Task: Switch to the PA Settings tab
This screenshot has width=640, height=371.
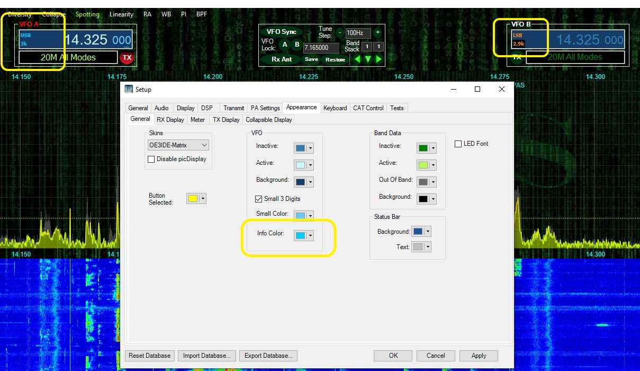Action: click(265, 108)
